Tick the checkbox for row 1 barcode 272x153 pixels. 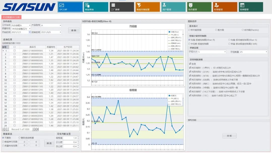click(15, 51)
